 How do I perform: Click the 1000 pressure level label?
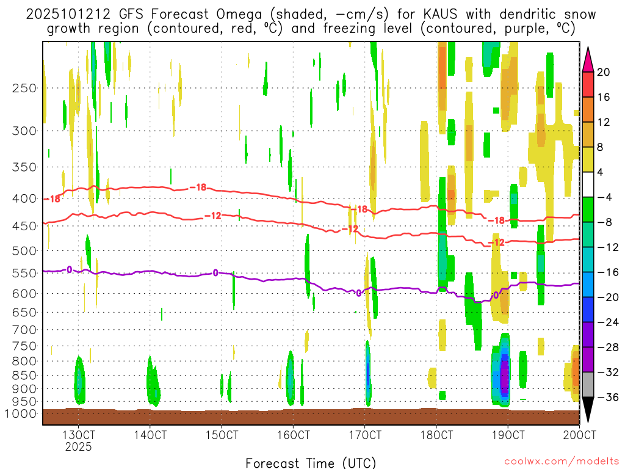(21, 413)
